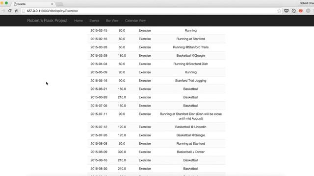Reload the page with the refresh icon

(x=10, y=11)
